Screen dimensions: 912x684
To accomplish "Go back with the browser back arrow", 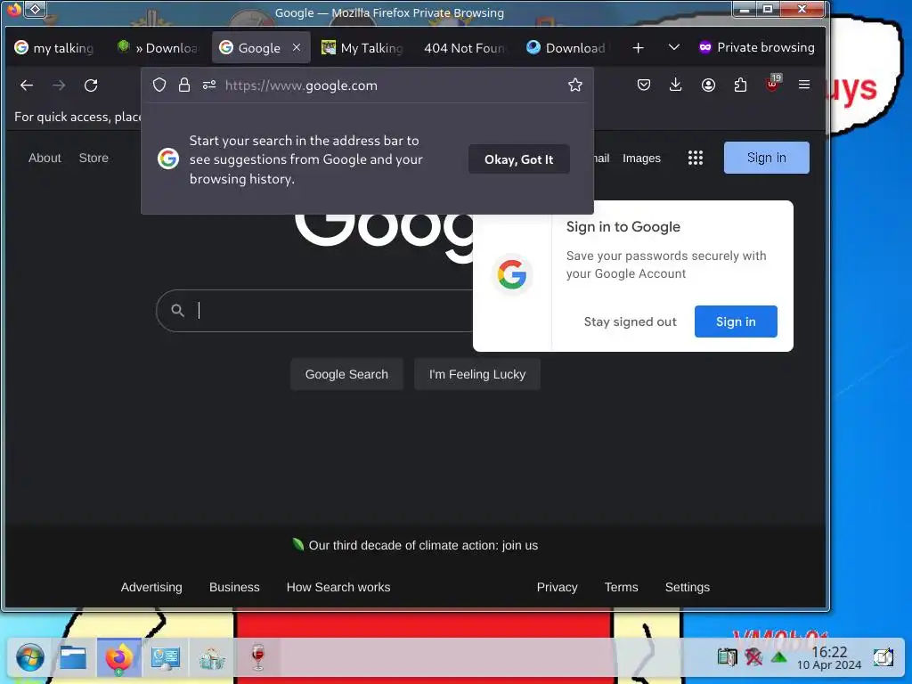I will pos(27,85).
